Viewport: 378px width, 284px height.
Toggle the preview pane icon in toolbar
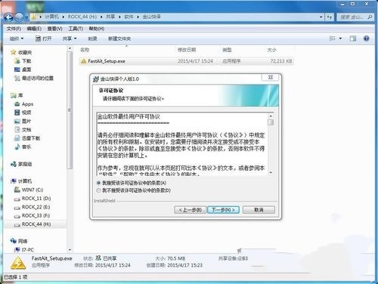click(353, 39)
